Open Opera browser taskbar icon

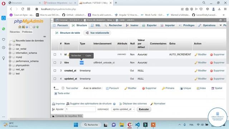(130, 125)
